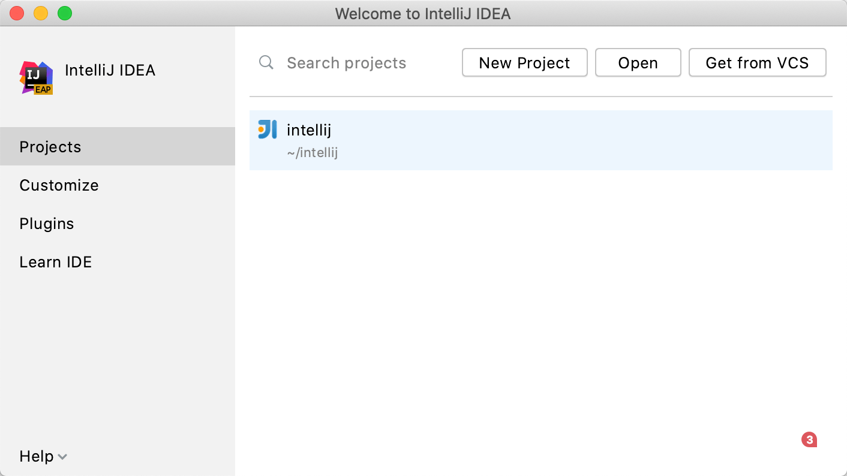Click the ~/intellij project path
The width and height of the screenshot is (847, 476).
click(x=313, y=153)
